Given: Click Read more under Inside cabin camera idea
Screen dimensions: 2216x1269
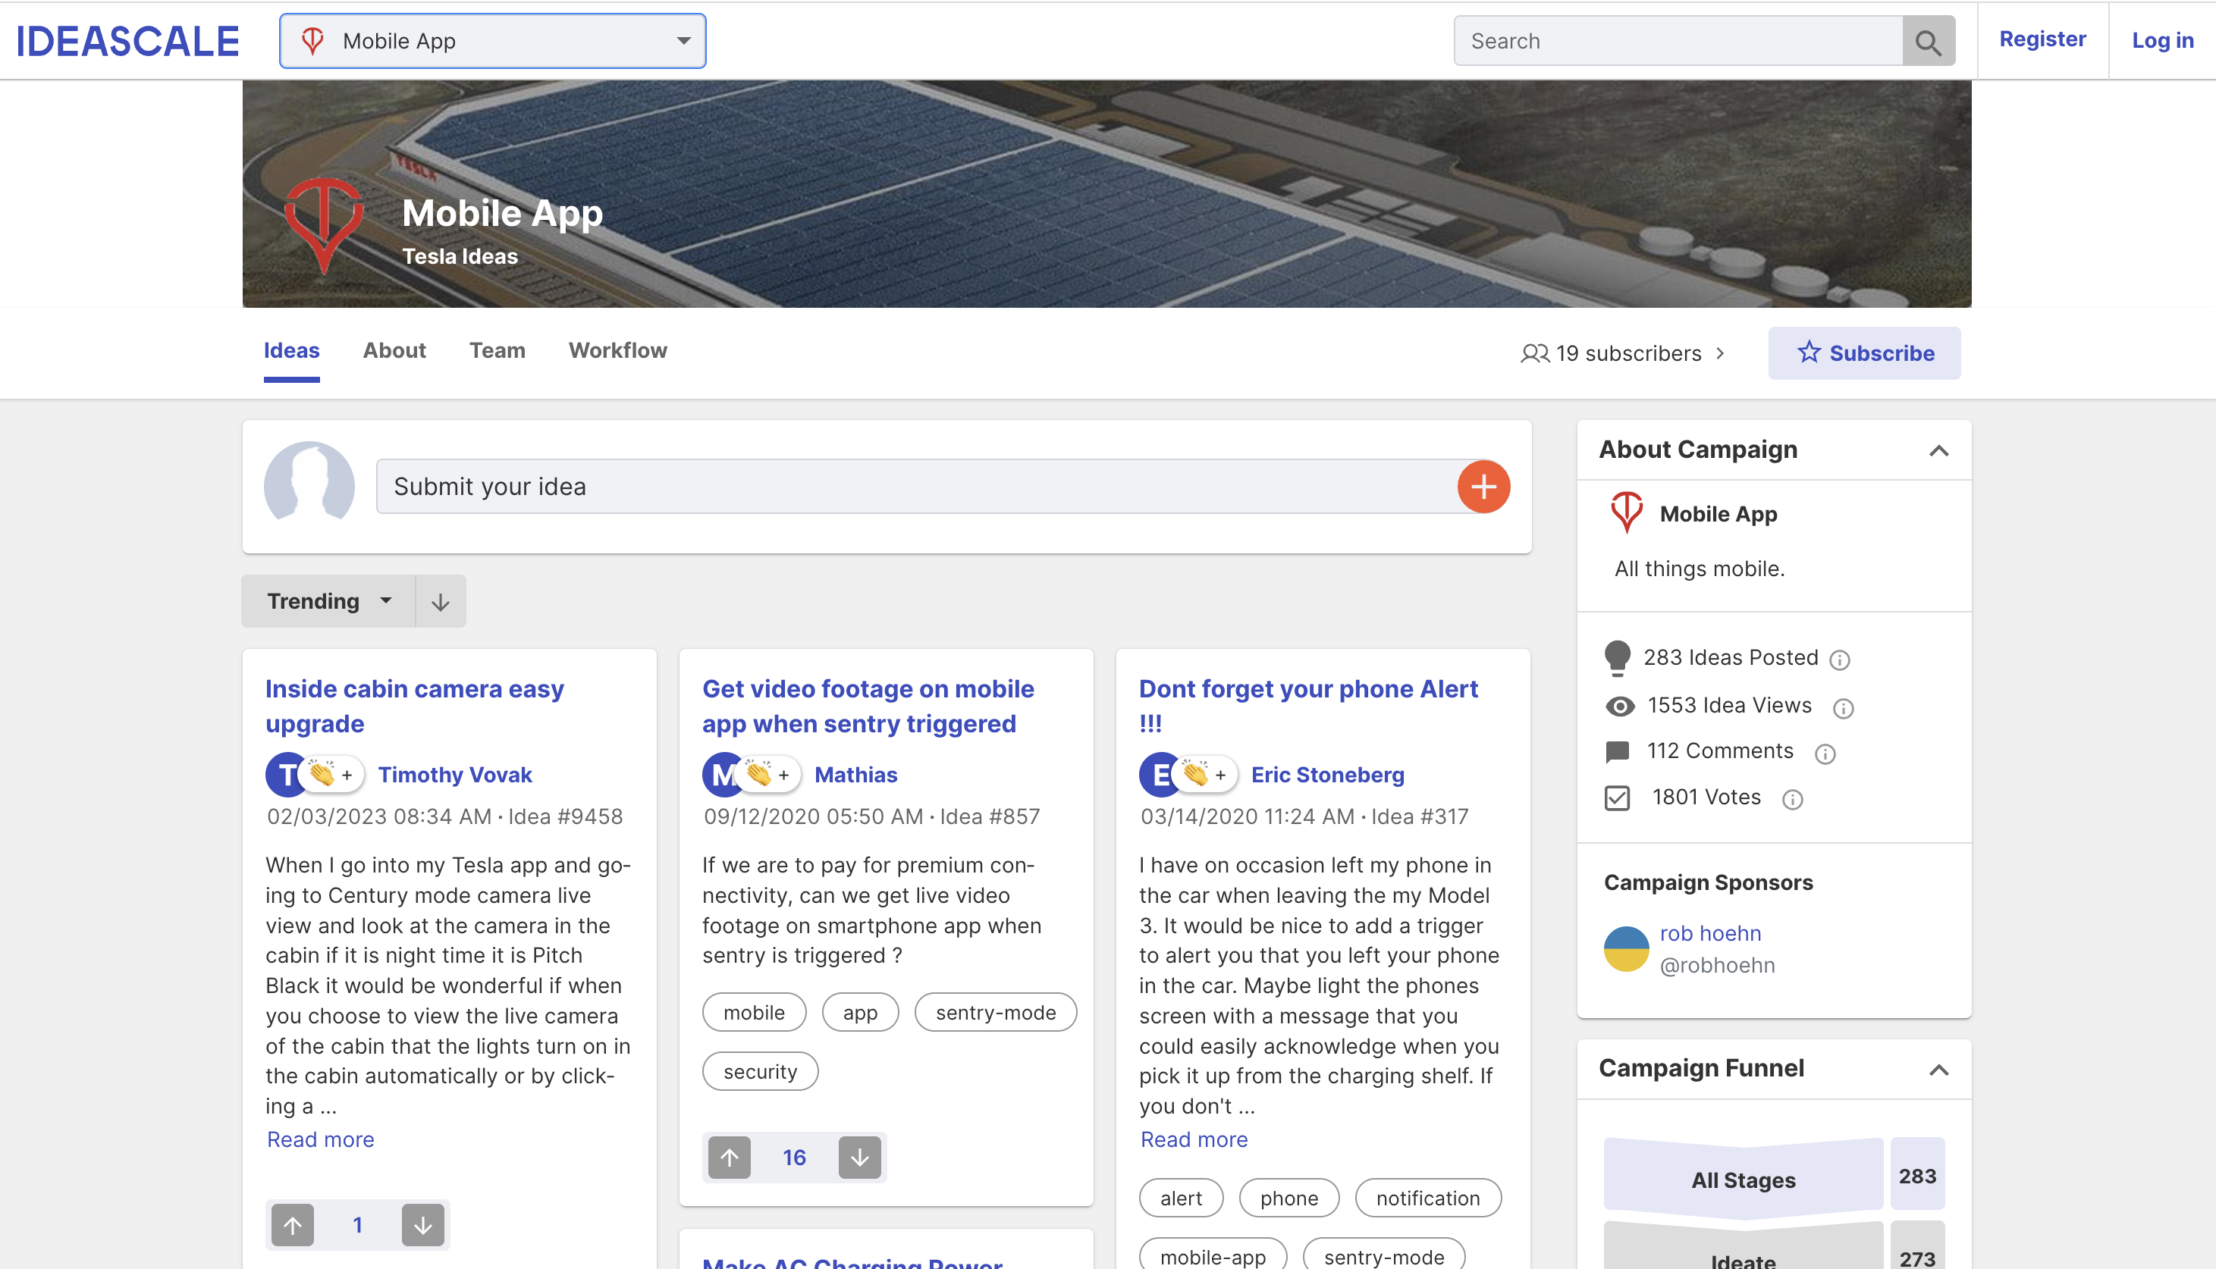Looking at the screenshot, I should [x=320, y=1139].
